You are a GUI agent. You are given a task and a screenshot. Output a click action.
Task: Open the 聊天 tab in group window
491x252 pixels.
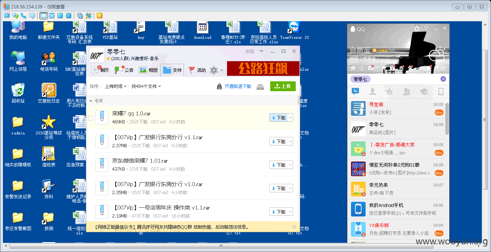click(100, 70)
